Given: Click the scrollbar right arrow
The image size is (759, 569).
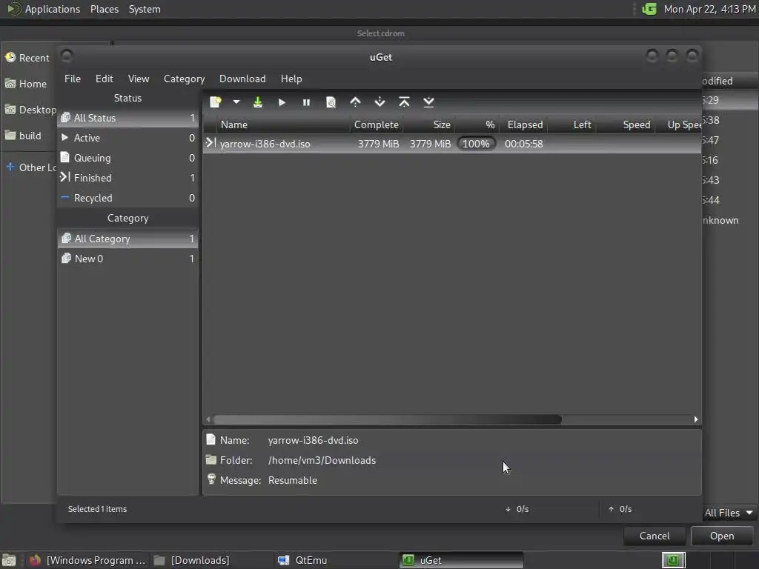Looking at the screenshot, I should coord(696,419).
